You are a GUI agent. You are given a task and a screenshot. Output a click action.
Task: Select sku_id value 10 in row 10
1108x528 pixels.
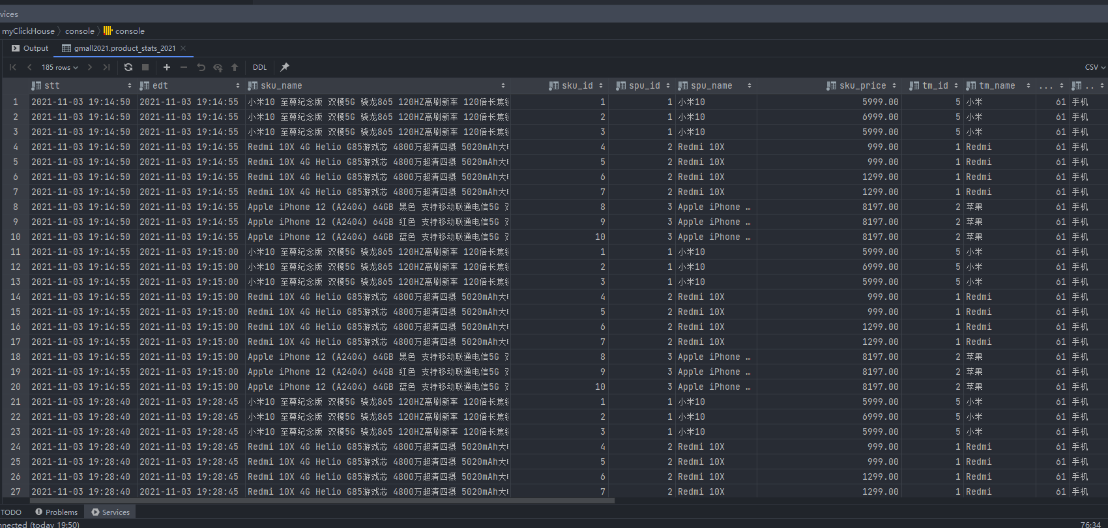tap(559, 237)
